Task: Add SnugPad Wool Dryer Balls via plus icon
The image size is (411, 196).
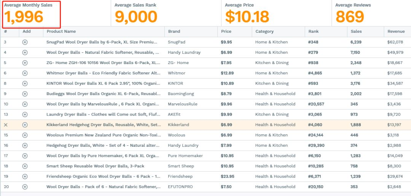Action: coord(25,42)
